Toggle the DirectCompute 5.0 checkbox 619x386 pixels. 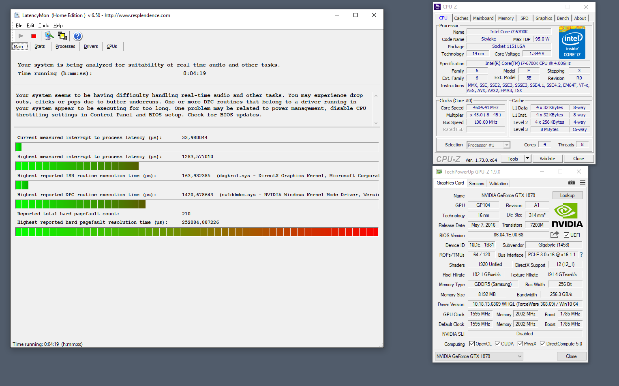click(x=542, y=344)
